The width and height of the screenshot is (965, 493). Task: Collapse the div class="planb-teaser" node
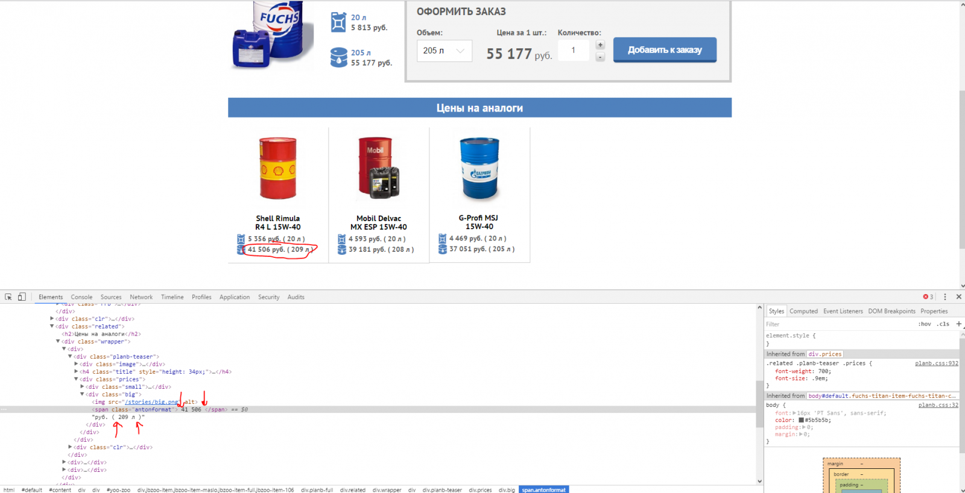pos(70,356)
